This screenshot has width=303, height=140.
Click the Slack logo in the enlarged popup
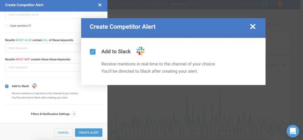[x=140, y=51]
